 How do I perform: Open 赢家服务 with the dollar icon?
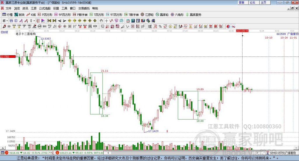pyautogui.click(x=194, y=15)
